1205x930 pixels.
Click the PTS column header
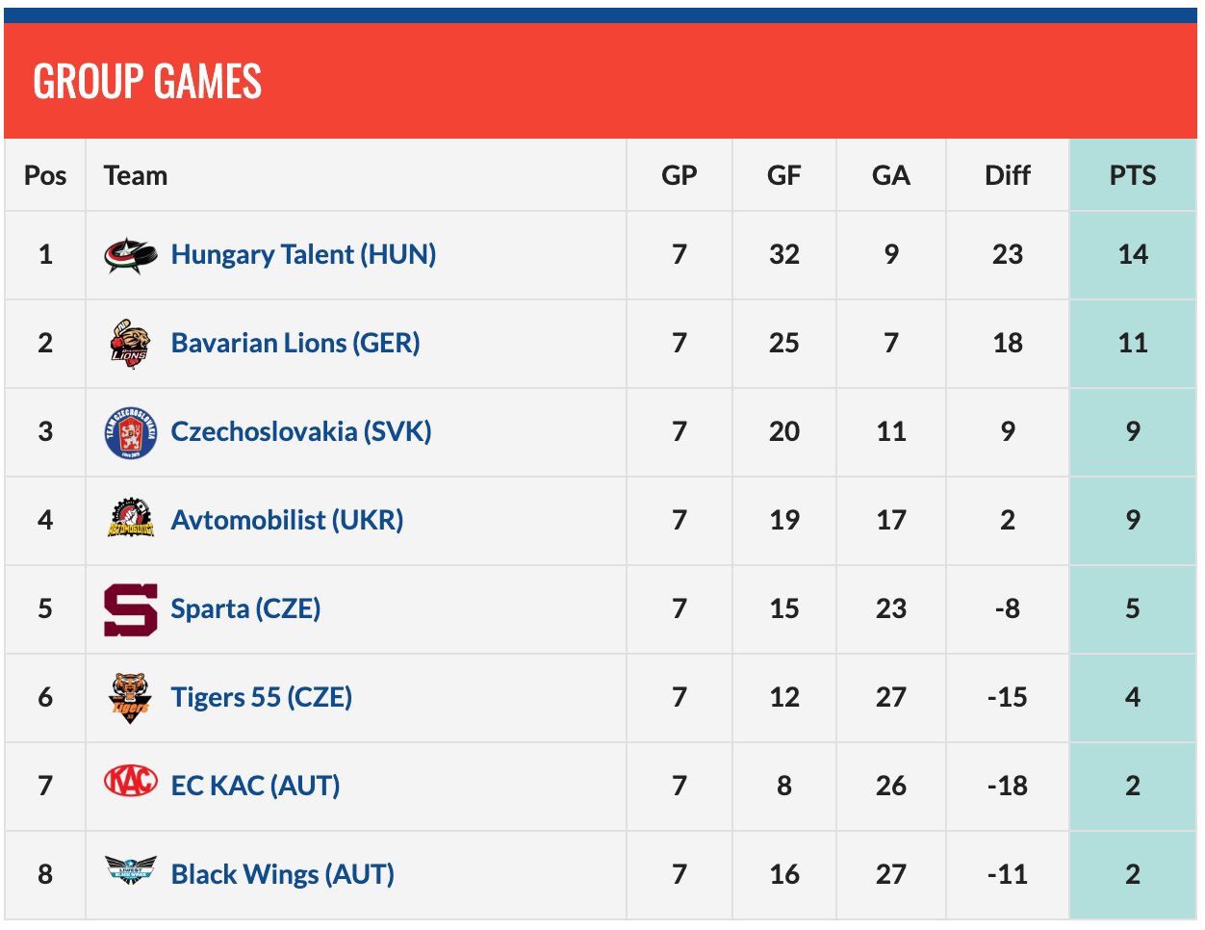(1132, 176)
